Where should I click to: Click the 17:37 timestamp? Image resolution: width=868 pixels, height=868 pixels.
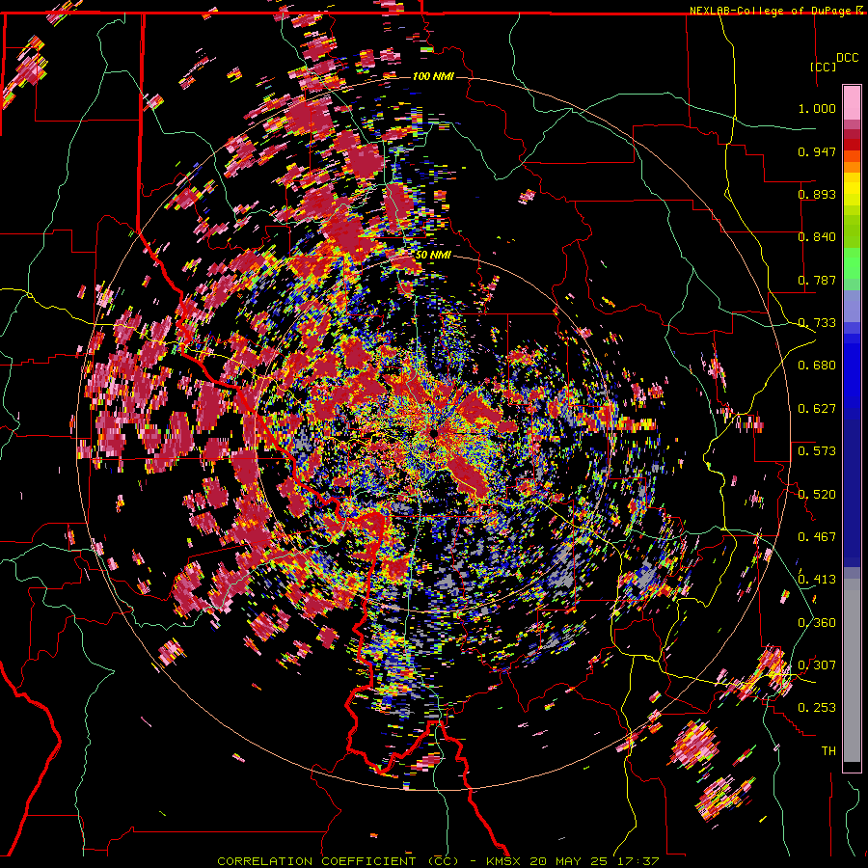pyautogui.click(x=637, y=861)
